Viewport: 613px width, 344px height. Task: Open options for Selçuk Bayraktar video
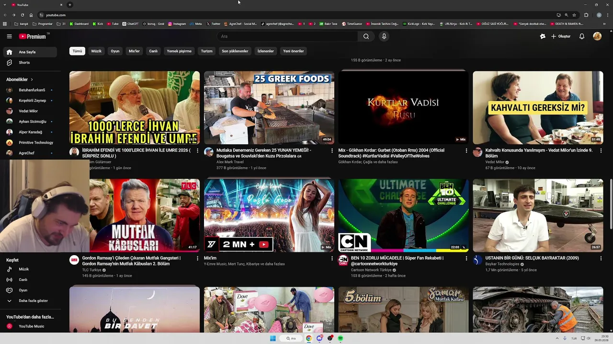[601, 258]
